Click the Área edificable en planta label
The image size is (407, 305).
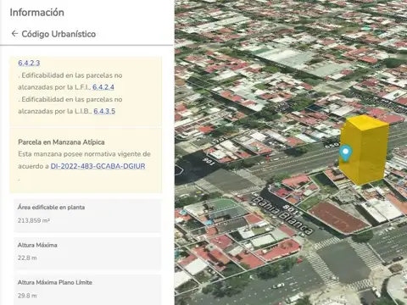coord(51,208)
